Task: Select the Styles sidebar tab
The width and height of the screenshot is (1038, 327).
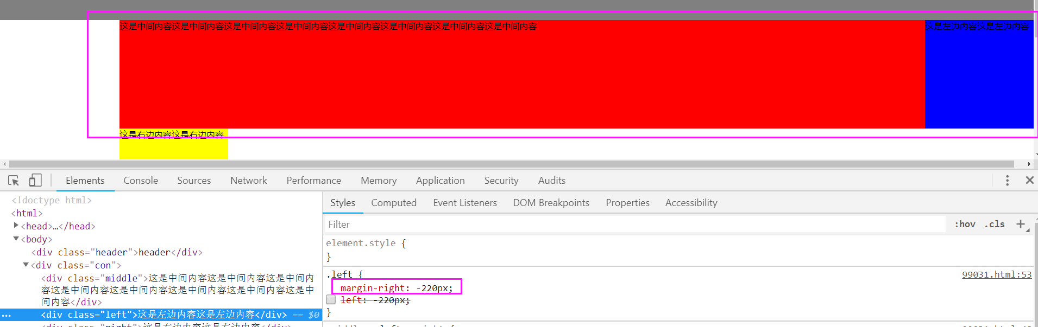Action: coord(343,203)
